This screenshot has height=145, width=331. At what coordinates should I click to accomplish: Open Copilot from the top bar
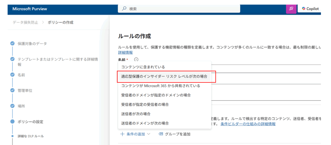click(310, 9)
